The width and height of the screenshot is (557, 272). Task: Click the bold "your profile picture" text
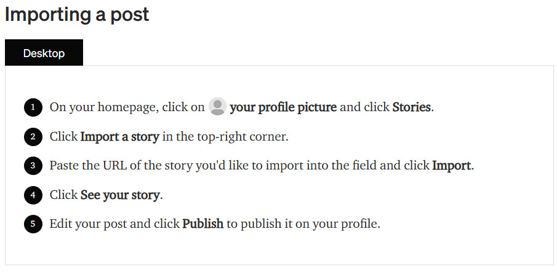[x=283, y=107]
